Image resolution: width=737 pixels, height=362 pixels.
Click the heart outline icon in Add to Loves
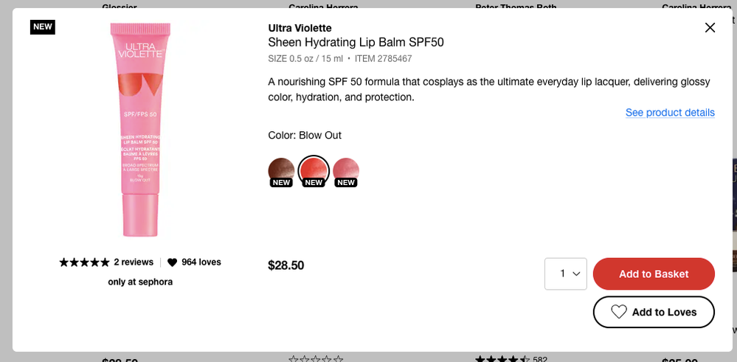coord(618,312)
